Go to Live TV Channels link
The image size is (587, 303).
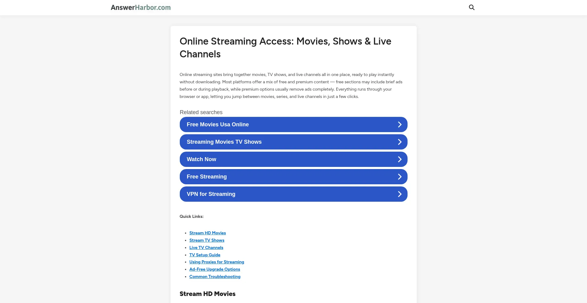[206, 247]
